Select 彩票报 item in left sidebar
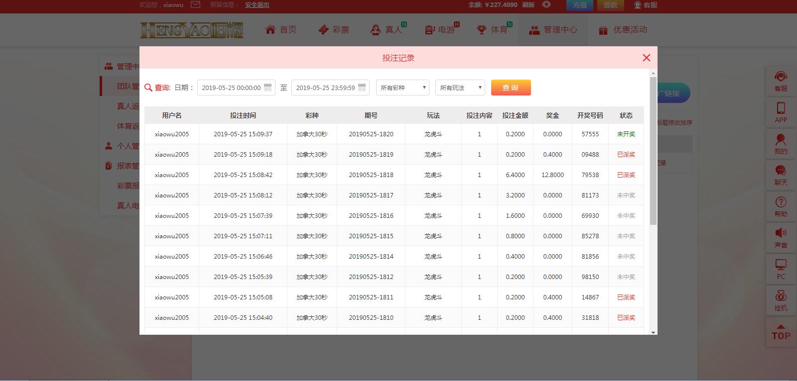Viewport: 797px width, 381px height. point(128,186)
